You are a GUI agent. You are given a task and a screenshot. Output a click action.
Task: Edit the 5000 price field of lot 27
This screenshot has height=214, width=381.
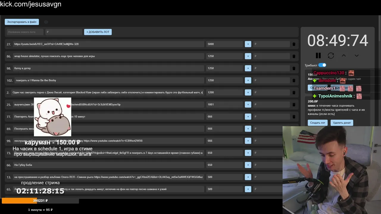(224, 44)
